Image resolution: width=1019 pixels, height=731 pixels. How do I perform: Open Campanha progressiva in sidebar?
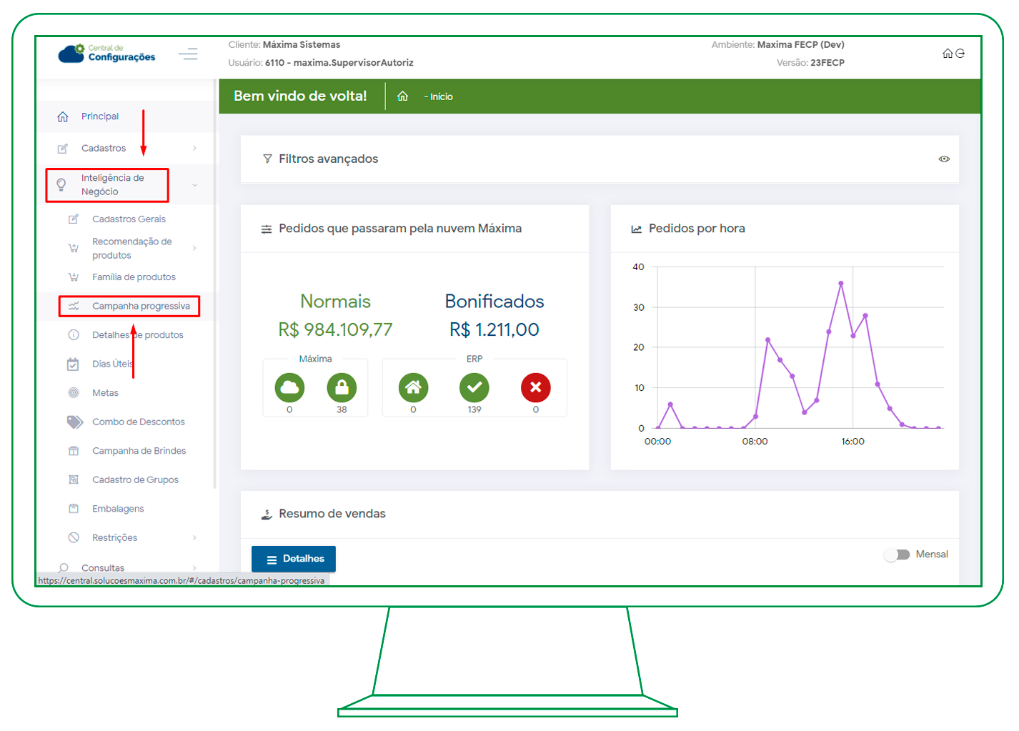click(x=141, y=307)
